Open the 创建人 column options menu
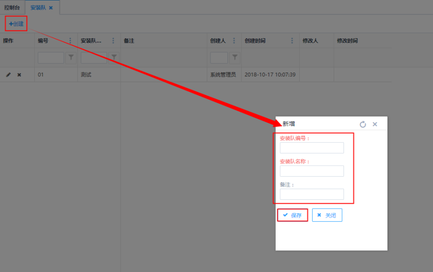 pyautogui.click(x=234, y=41)
